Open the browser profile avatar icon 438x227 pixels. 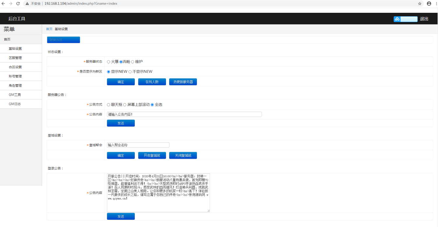click(429, 3)
